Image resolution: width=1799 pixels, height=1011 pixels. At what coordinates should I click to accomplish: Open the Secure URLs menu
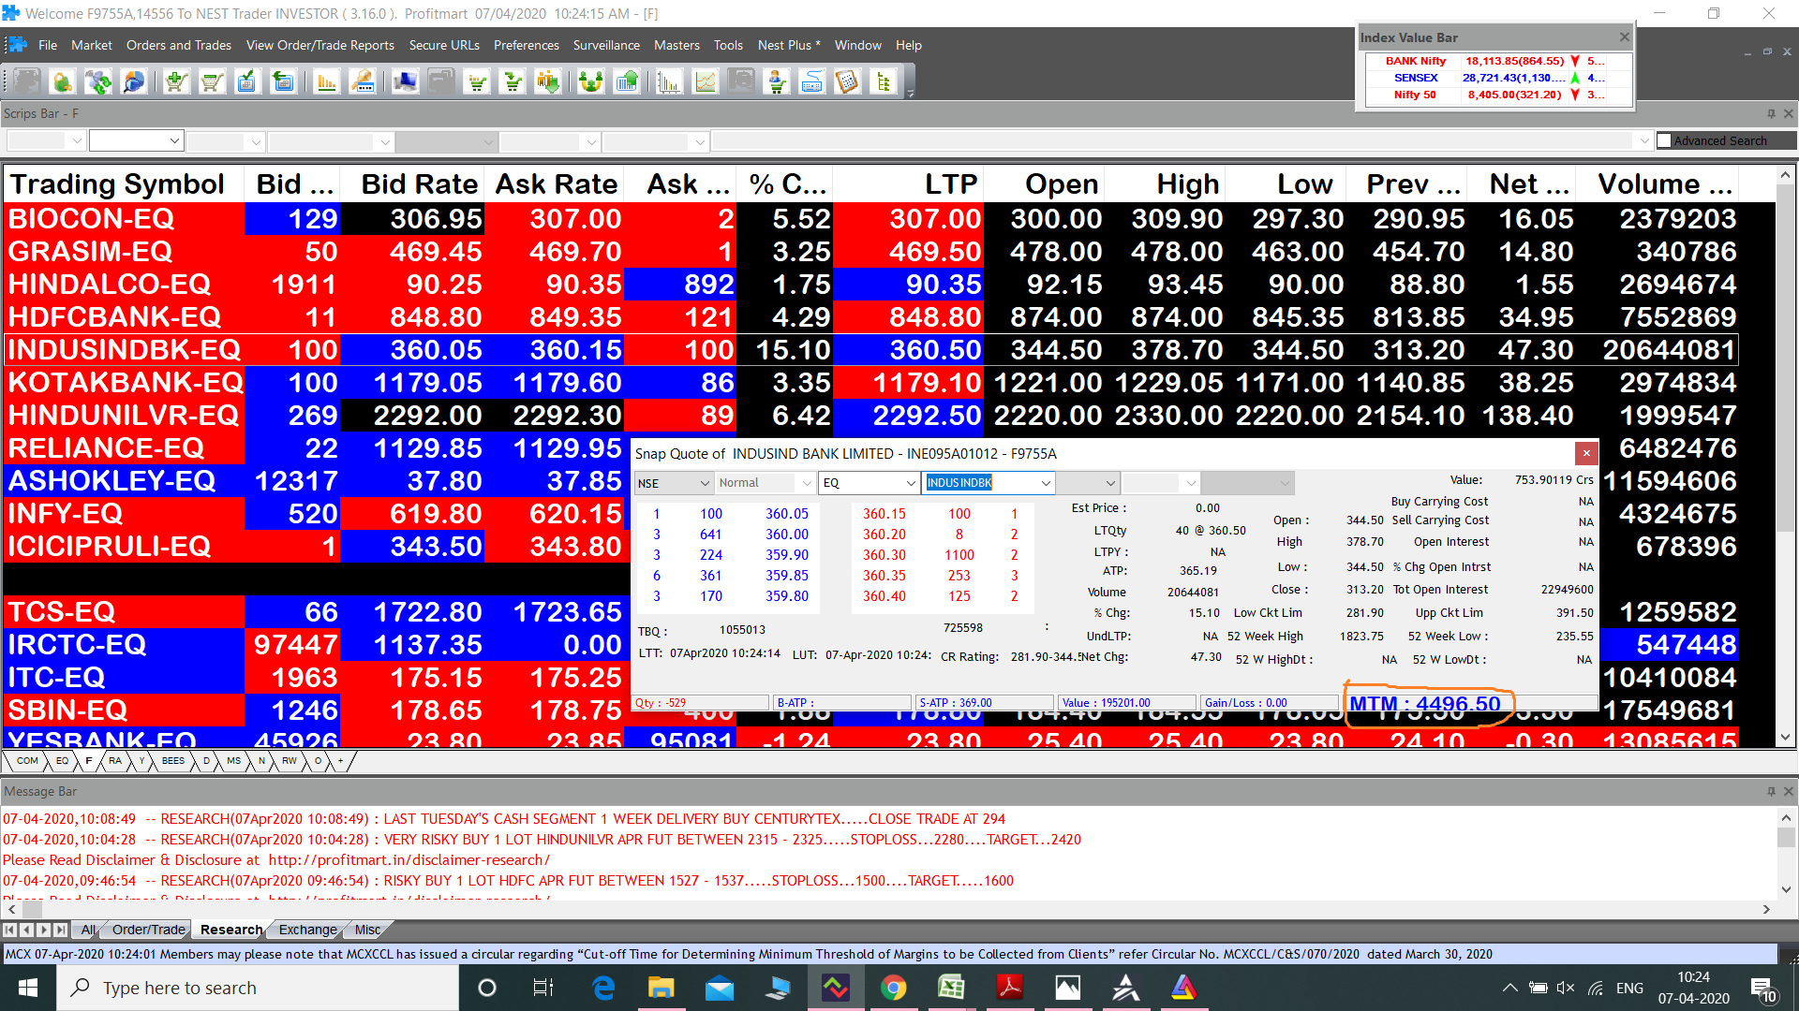tap(444, 45)
